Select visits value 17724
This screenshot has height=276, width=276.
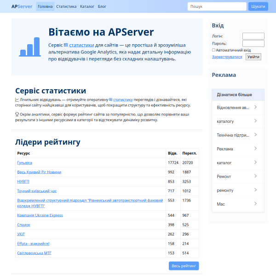tap(173, 163)
